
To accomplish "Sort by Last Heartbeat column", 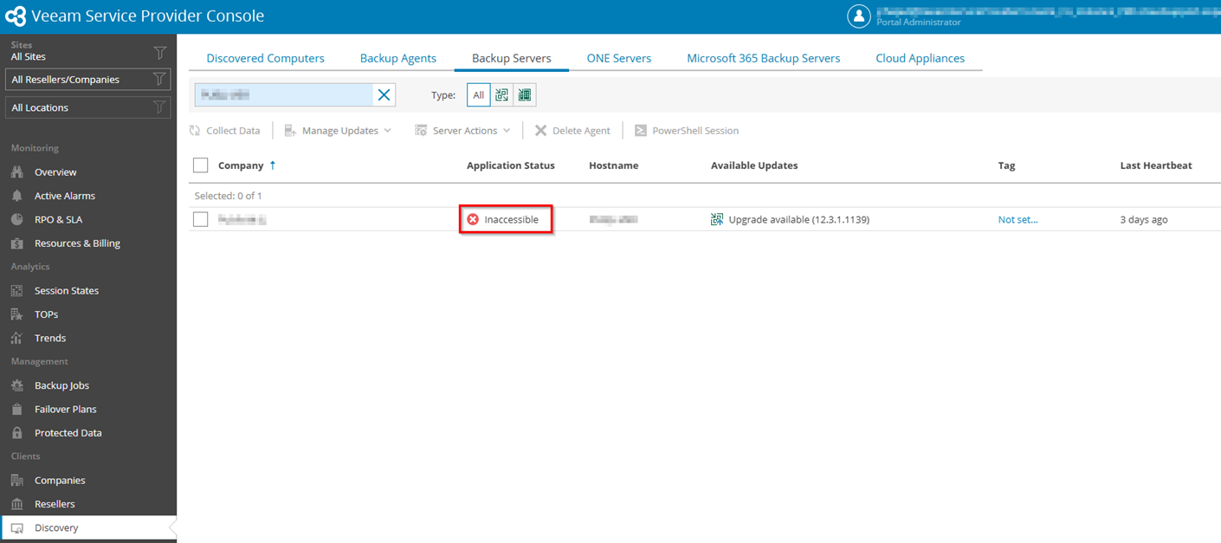I will (1156, 165).
